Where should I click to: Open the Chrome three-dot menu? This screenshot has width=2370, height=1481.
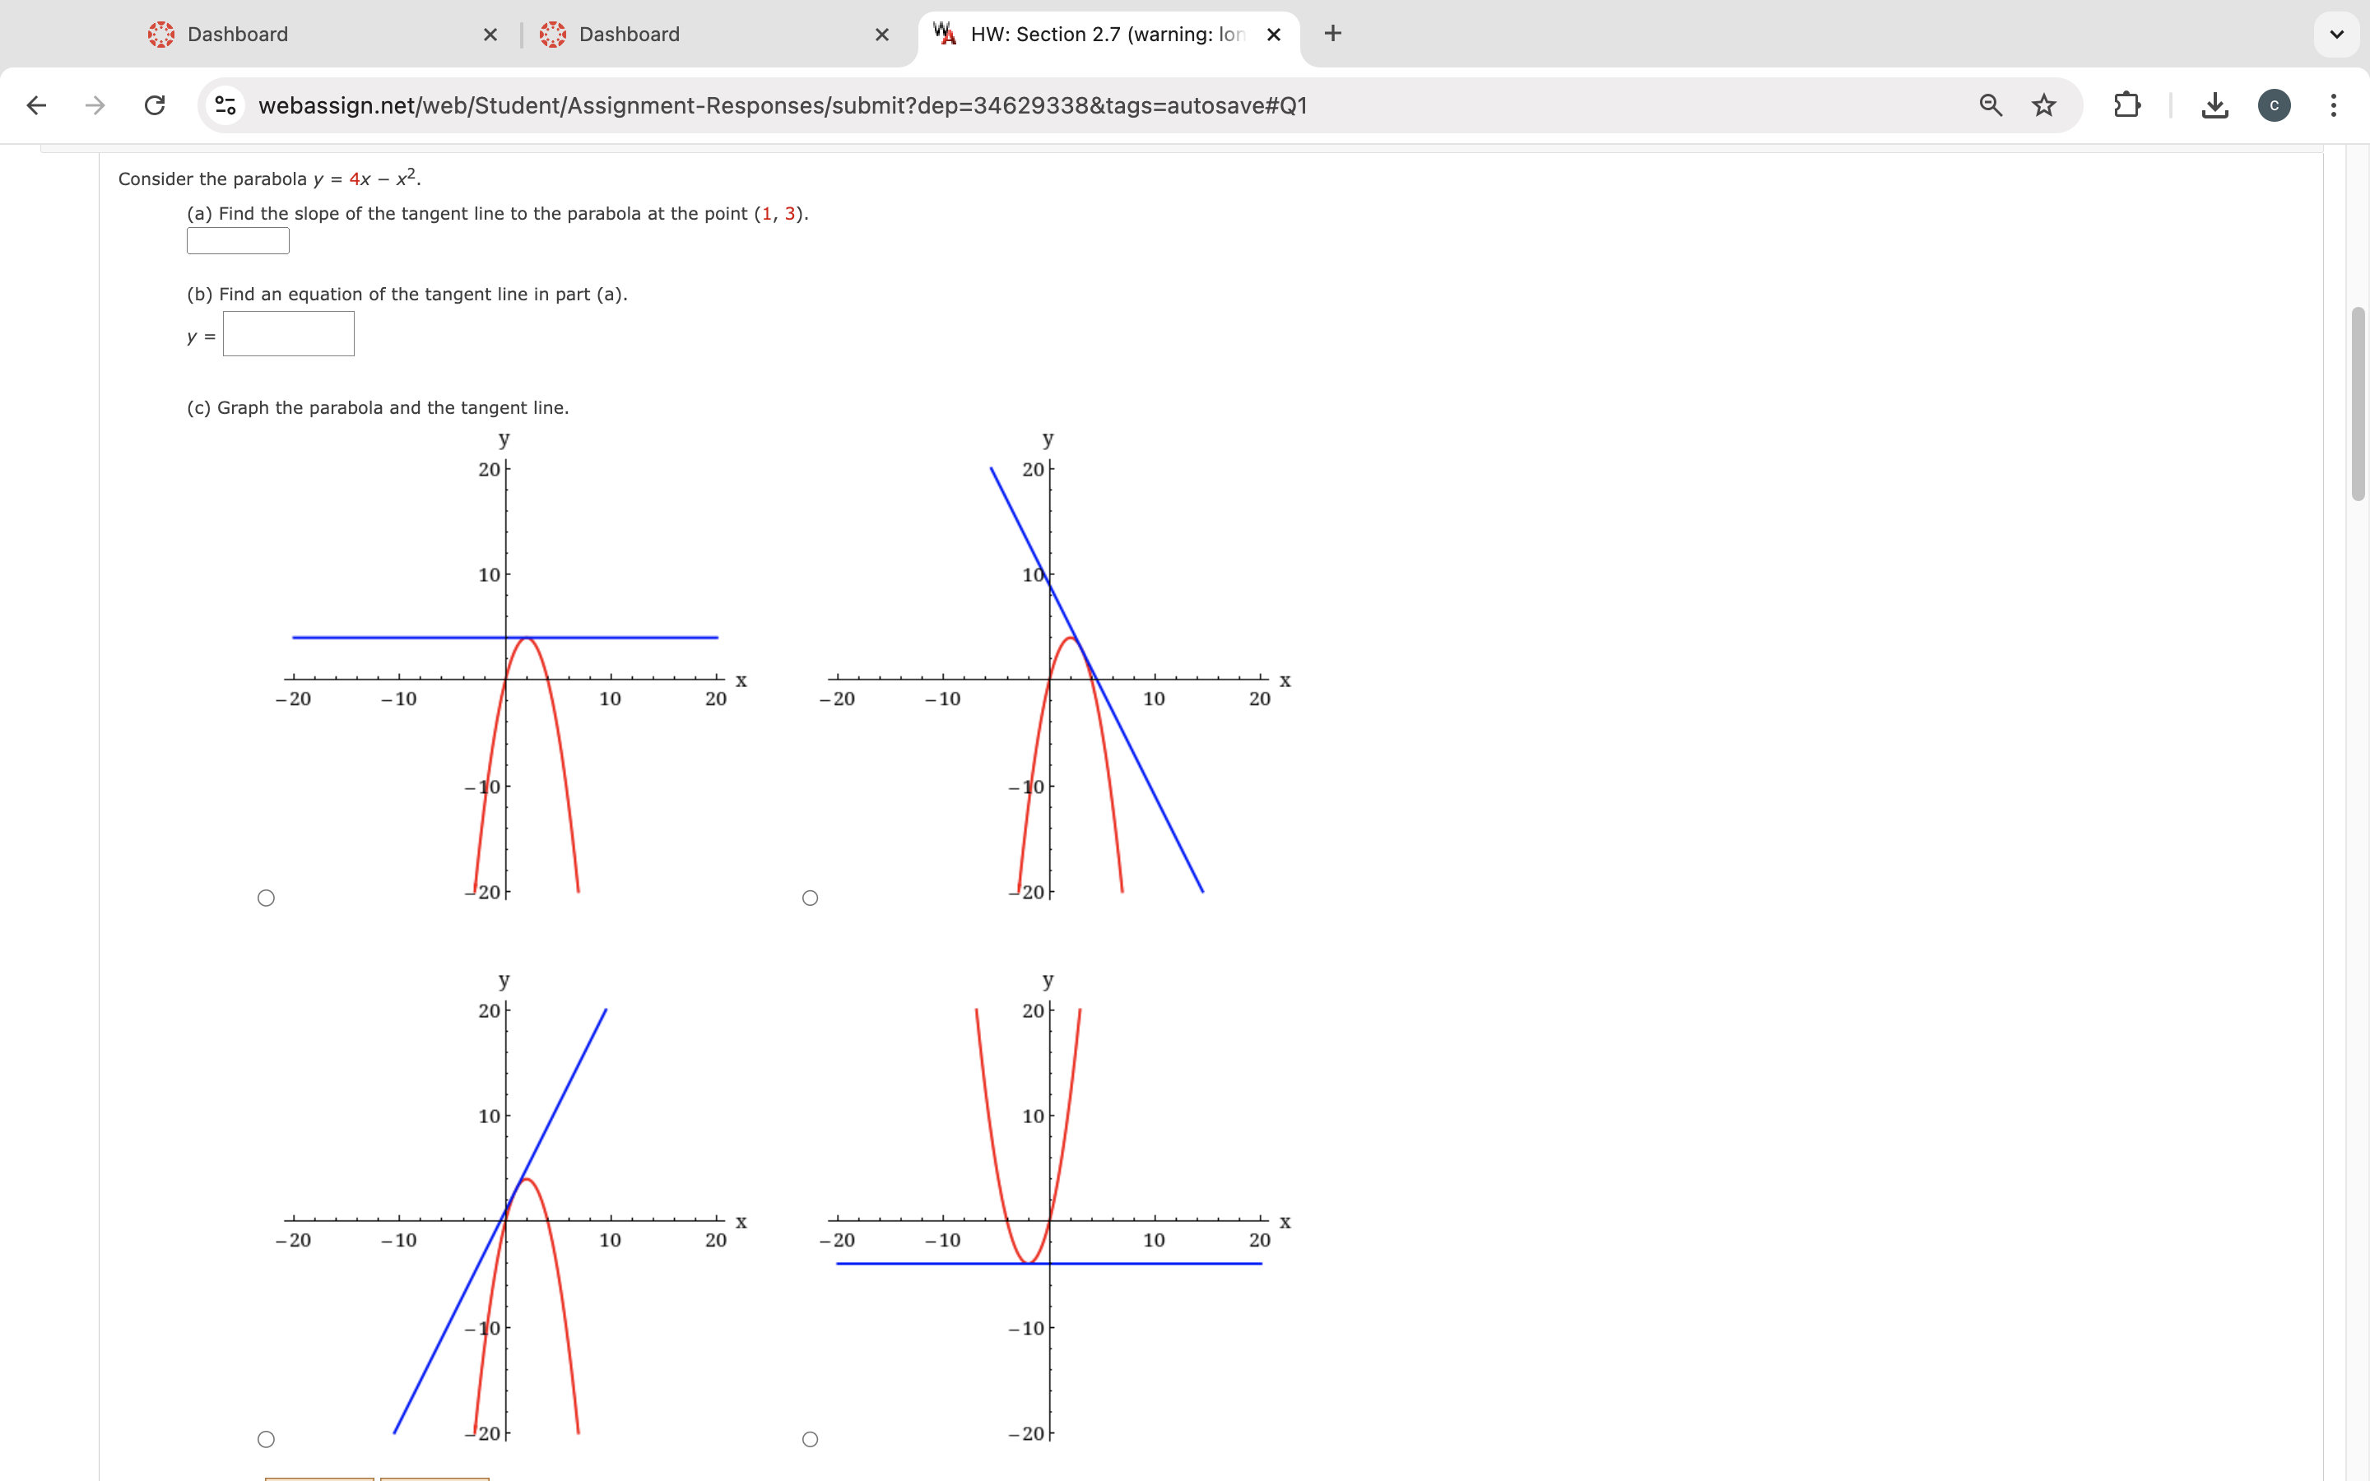[x=2334, y=104]
